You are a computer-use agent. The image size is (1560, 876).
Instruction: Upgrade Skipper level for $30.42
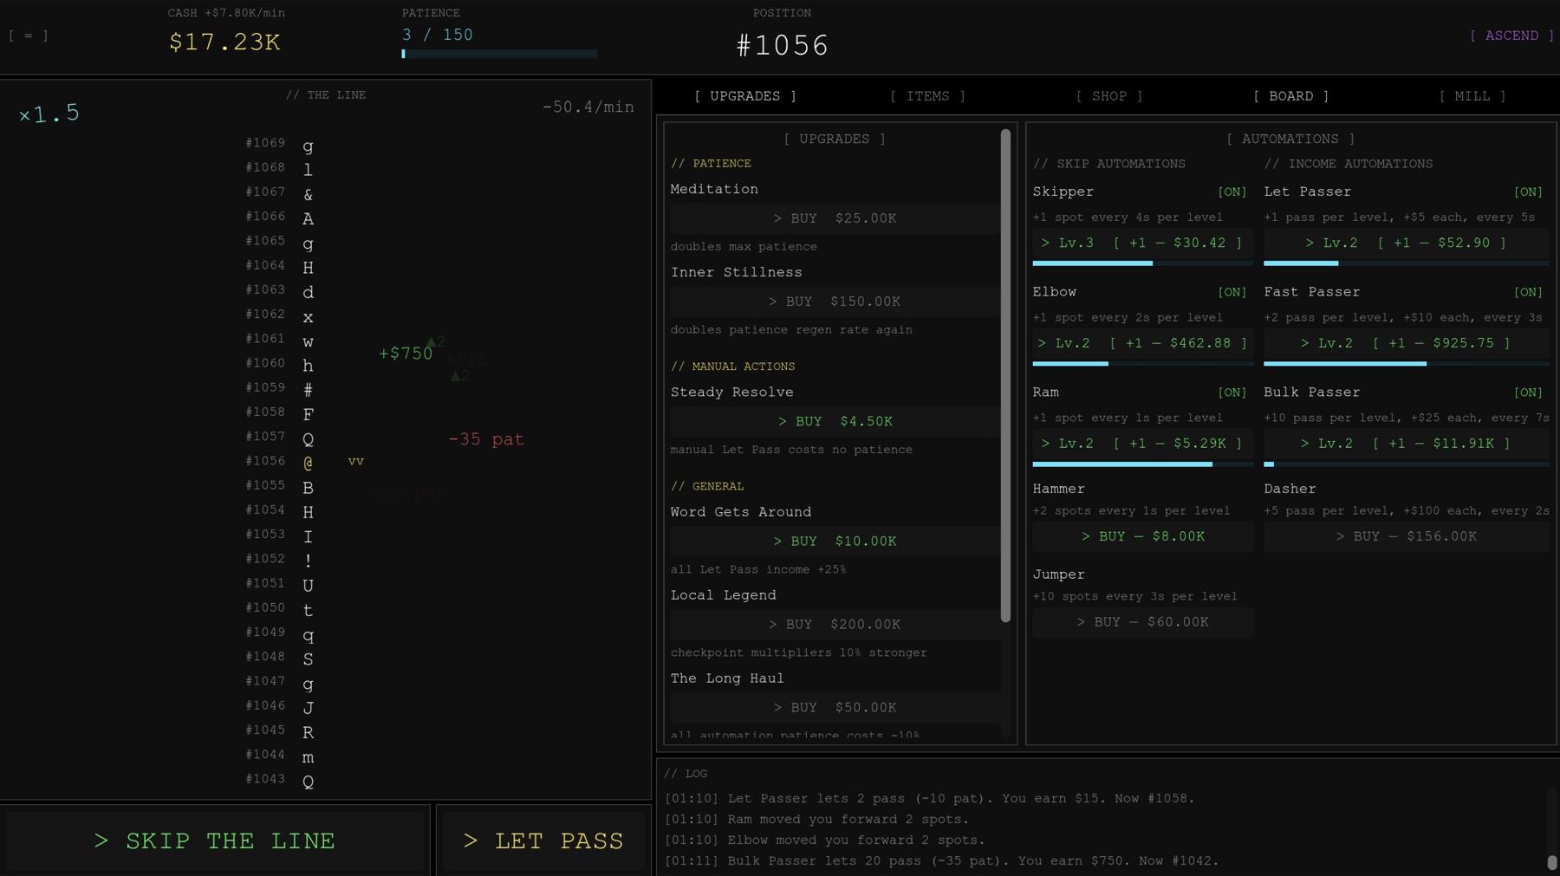coord(1142,243)
